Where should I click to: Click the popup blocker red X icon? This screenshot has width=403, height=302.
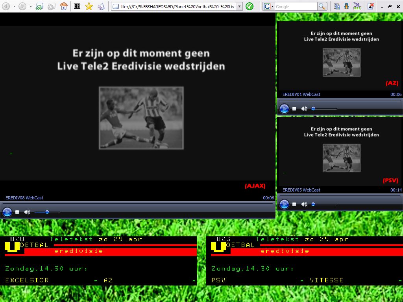coord(370,6)
